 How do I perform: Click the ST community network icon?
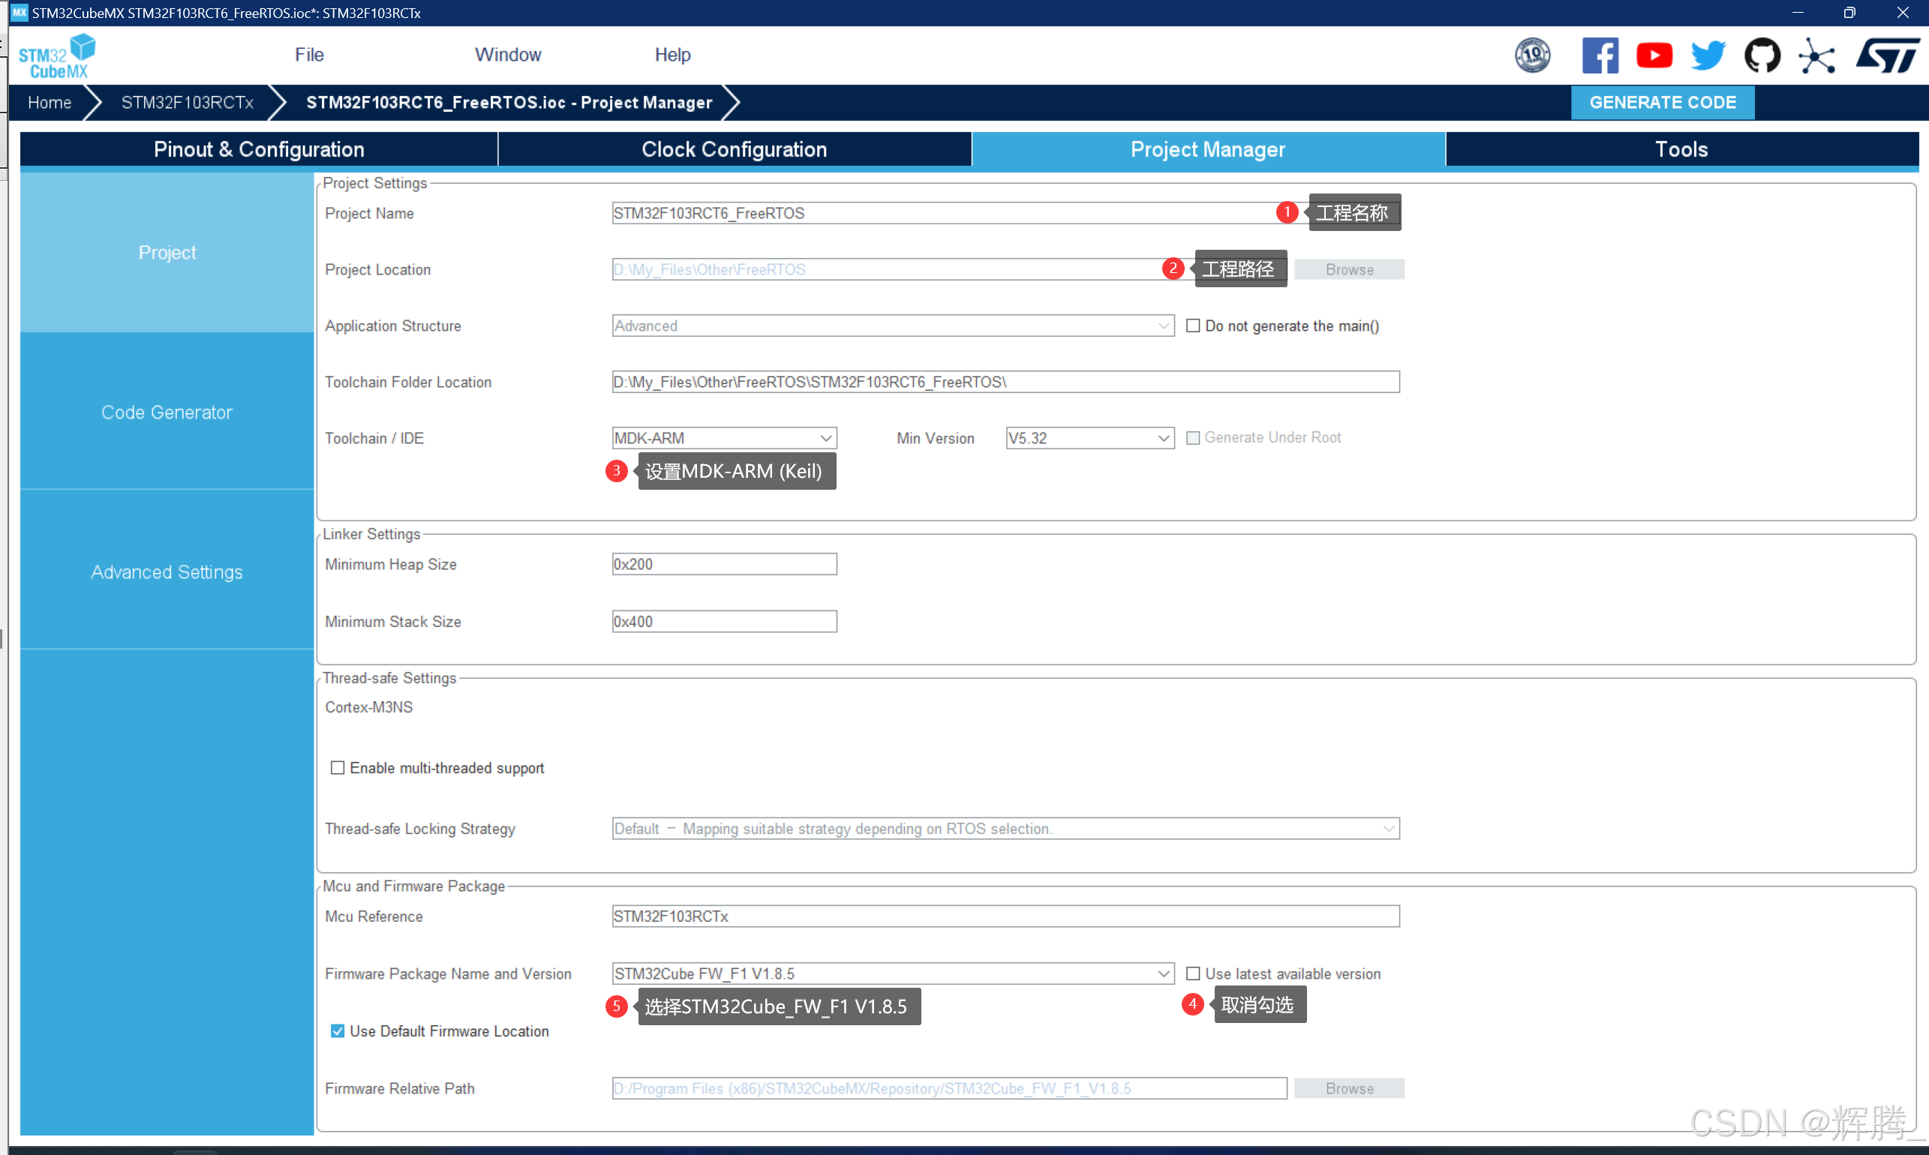(1816, 55)
